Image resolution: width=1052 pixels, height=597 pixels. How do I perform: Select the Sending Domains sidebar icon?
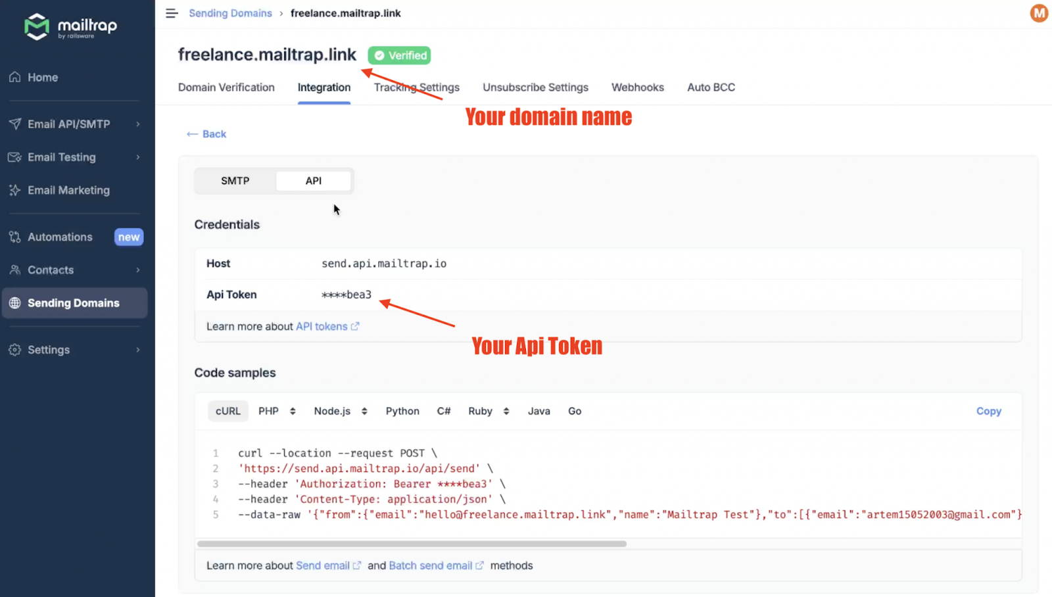14,303
